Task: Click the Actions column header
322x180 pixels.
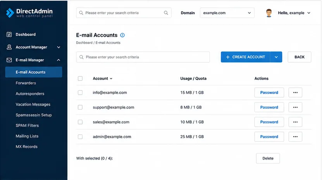Action: click(x=261, y=79)
